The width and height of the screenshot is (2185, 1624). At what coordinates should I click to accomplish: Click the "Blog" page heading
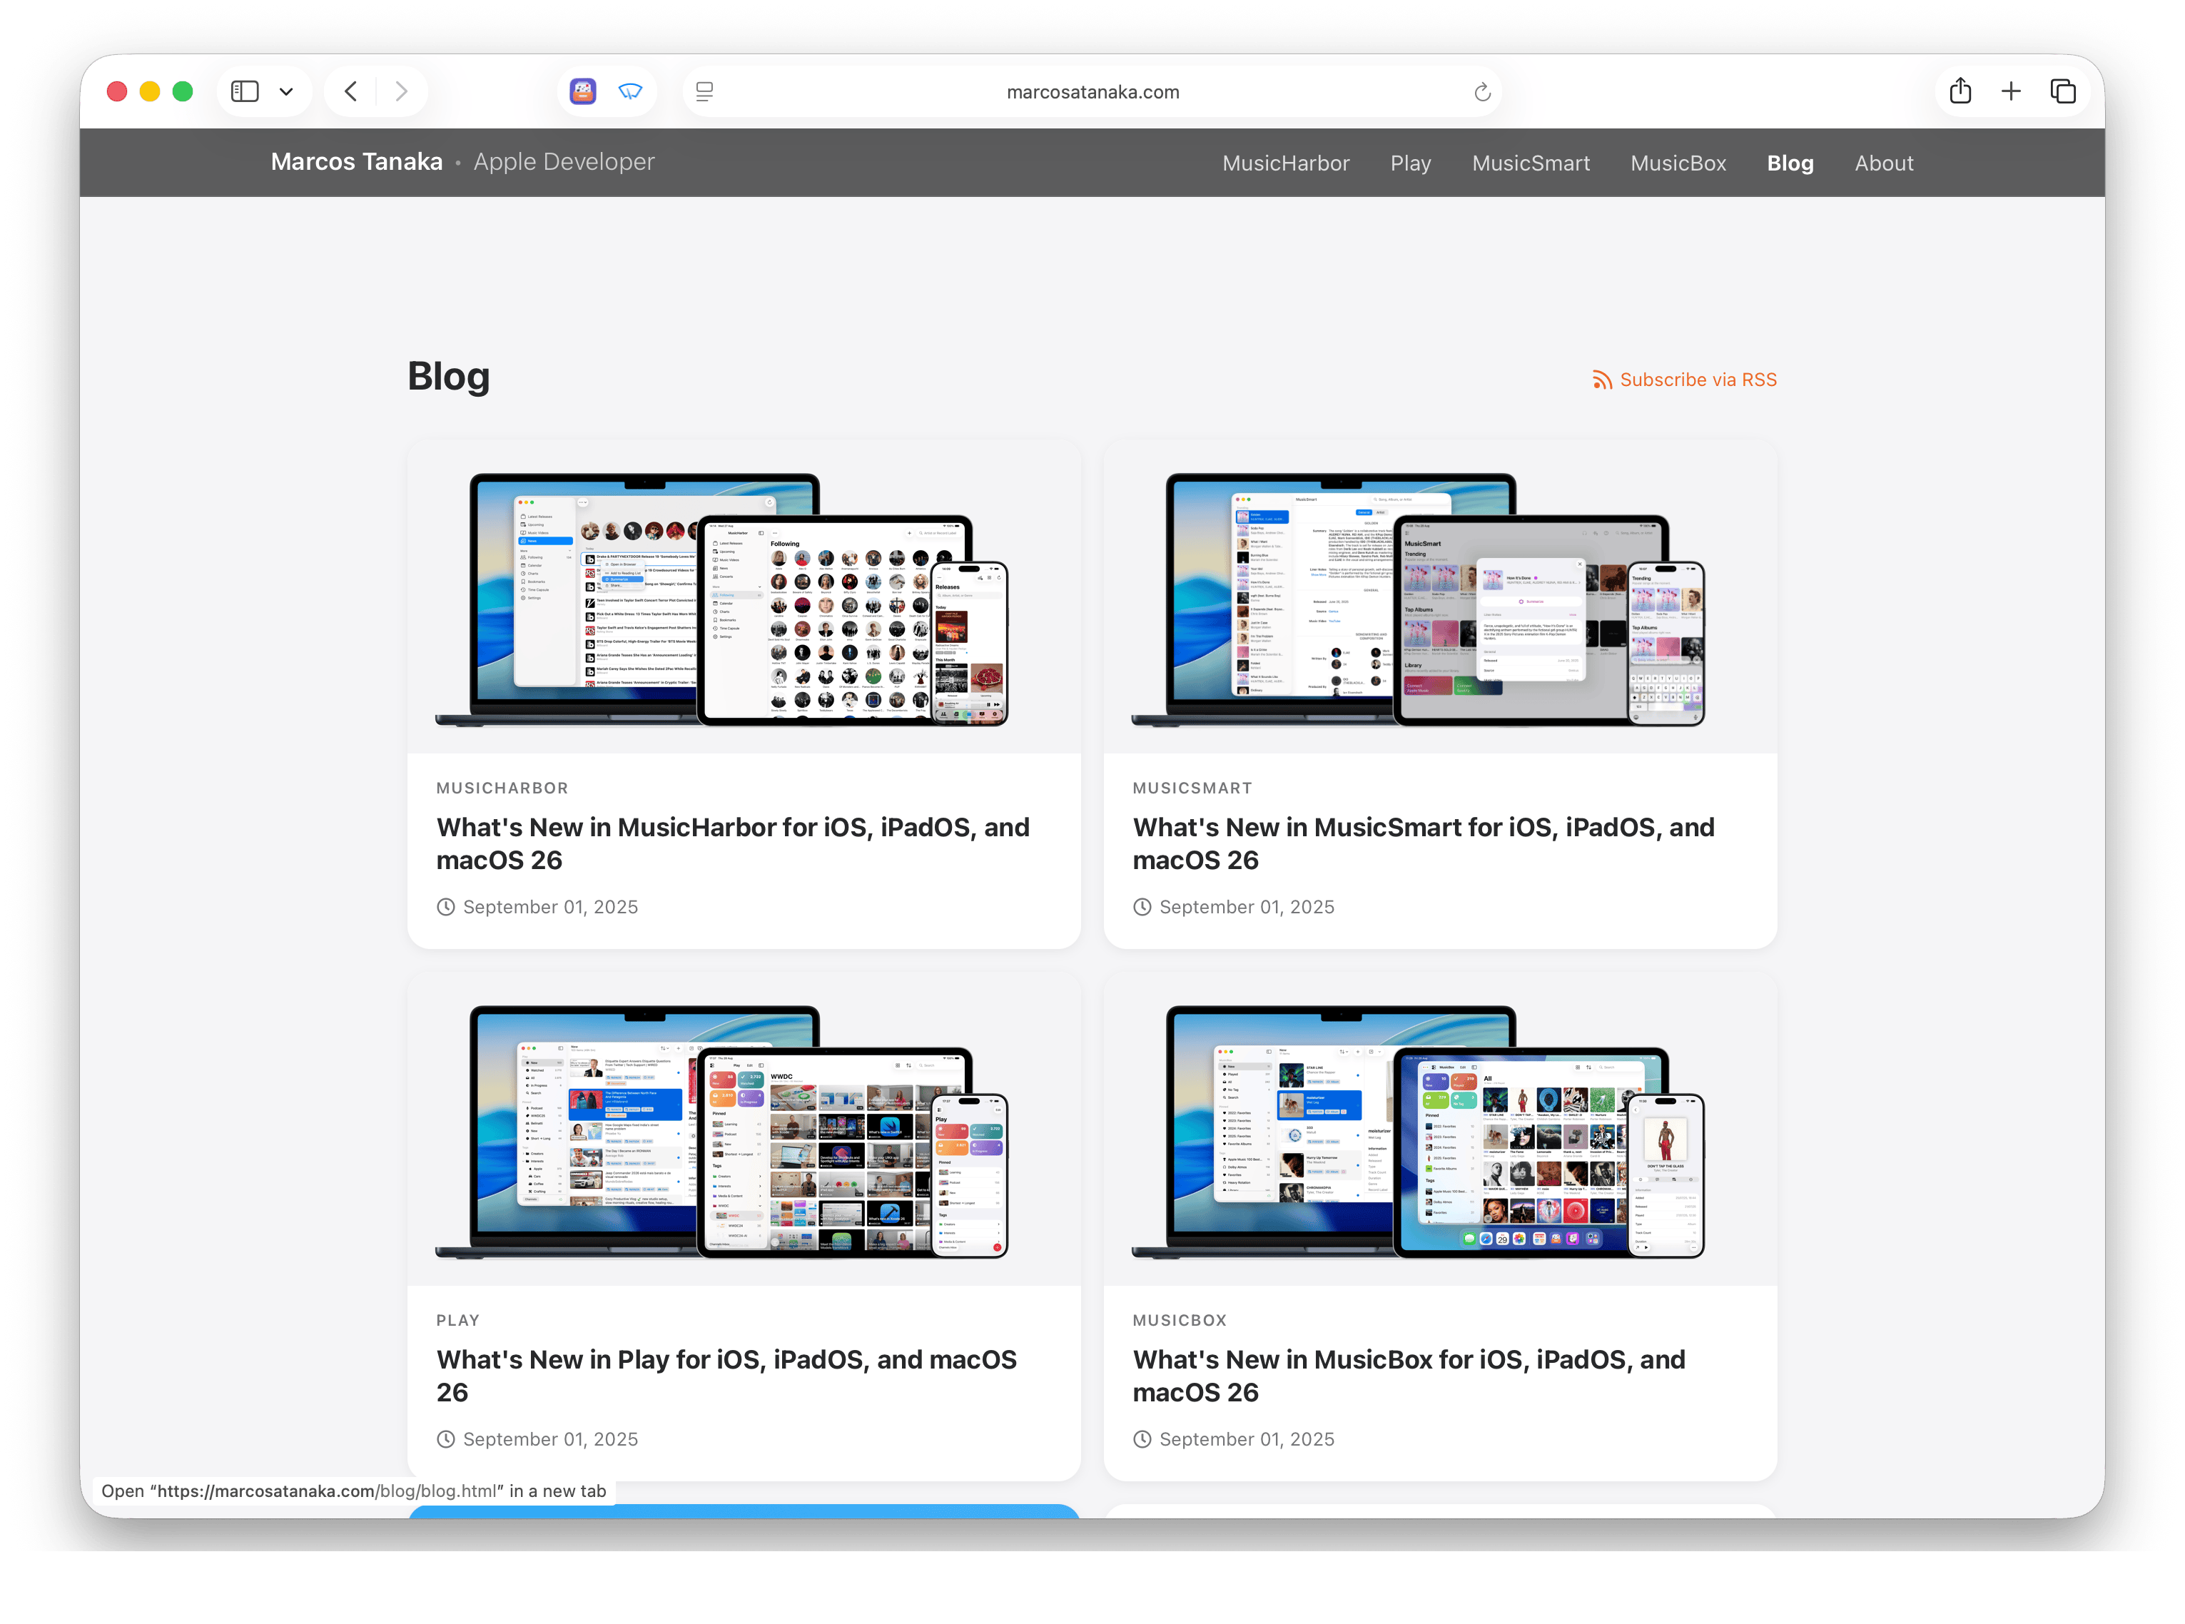click(x=448, y=377)
